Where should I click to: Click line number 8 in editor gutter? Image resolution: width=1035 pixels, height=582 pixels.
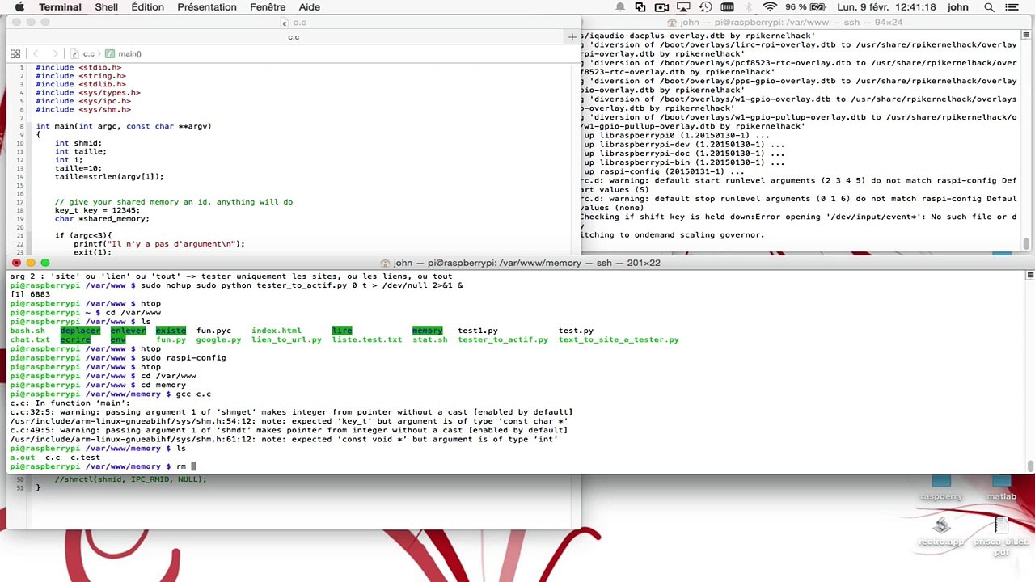21,126
